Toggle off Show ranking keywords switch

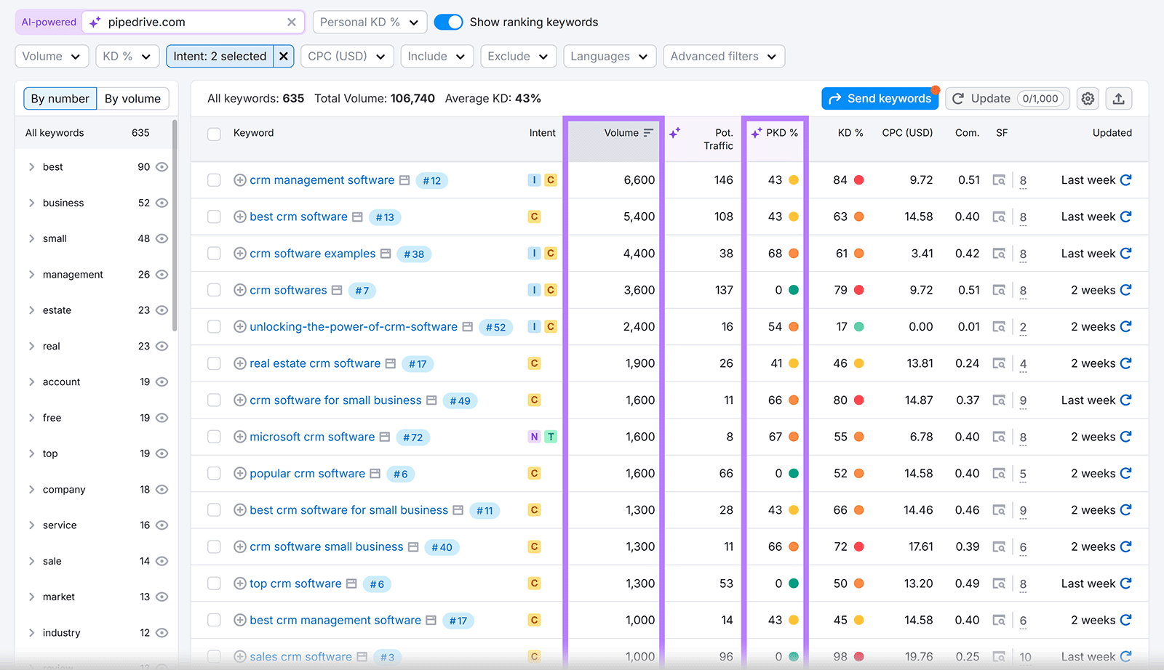click(448, 23)
